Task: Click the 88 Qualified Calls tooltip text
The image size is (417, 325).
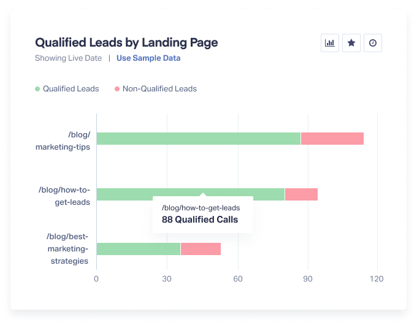Action: tap(200, 220)
